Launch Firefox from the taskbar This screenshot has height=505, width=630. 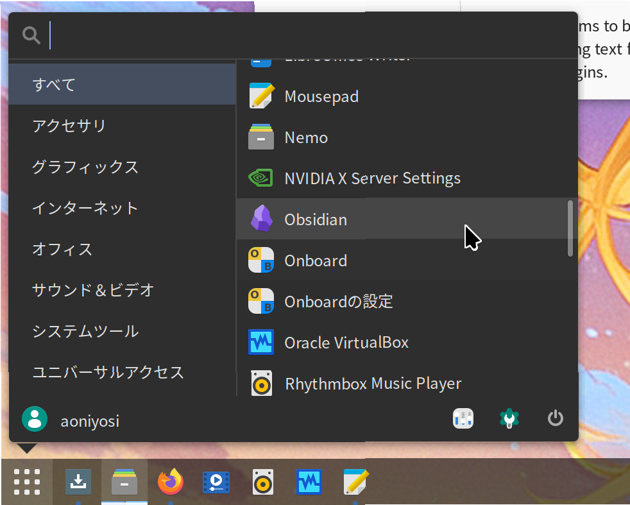(x=171, y=482)
